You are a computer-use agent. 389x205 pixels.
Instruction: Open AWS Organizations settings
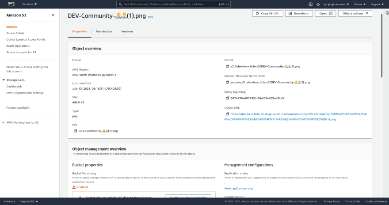point(25,93)
